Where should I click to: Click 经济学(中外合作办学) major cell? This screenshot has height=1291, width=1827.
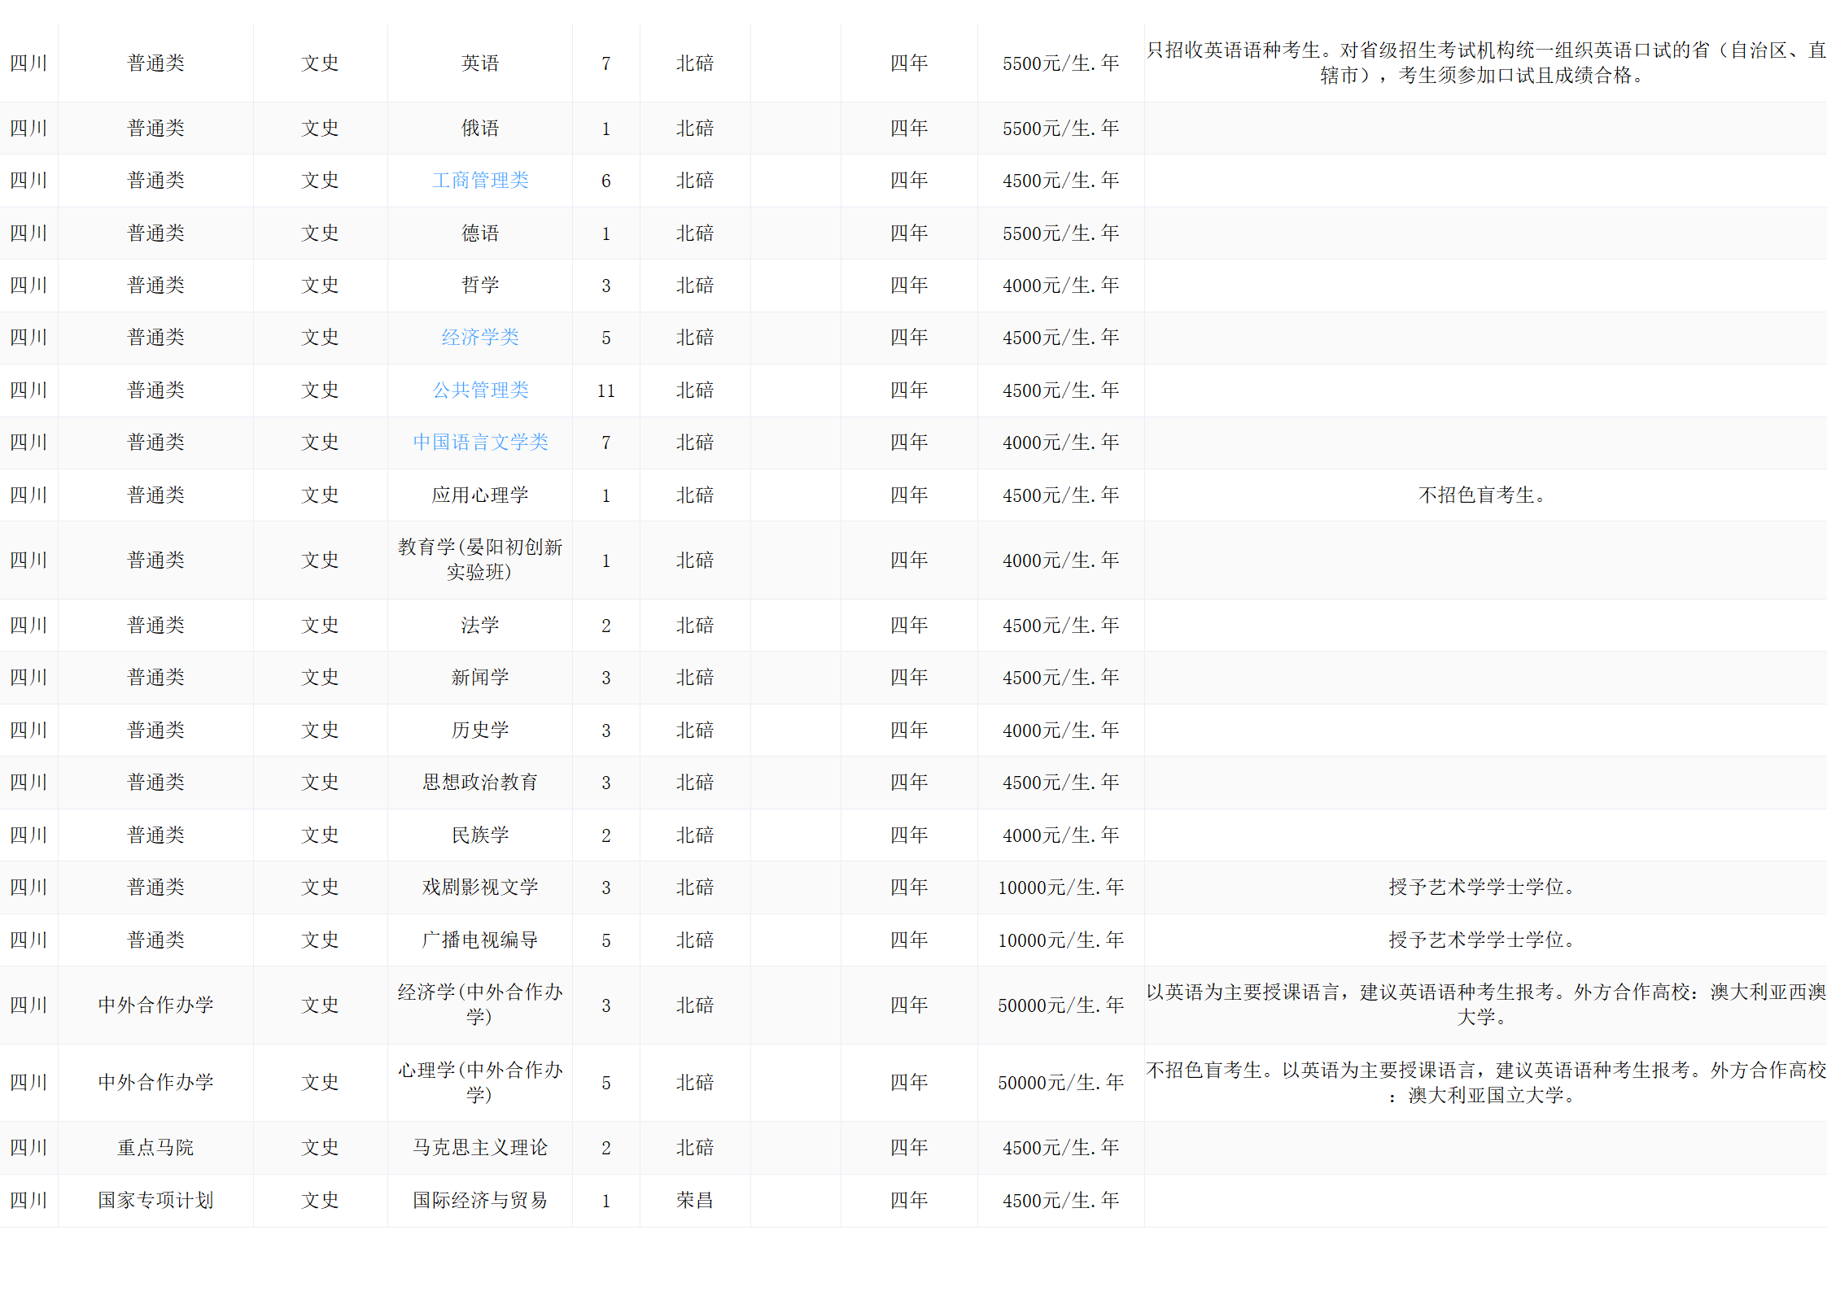[x=480, y=1005]
